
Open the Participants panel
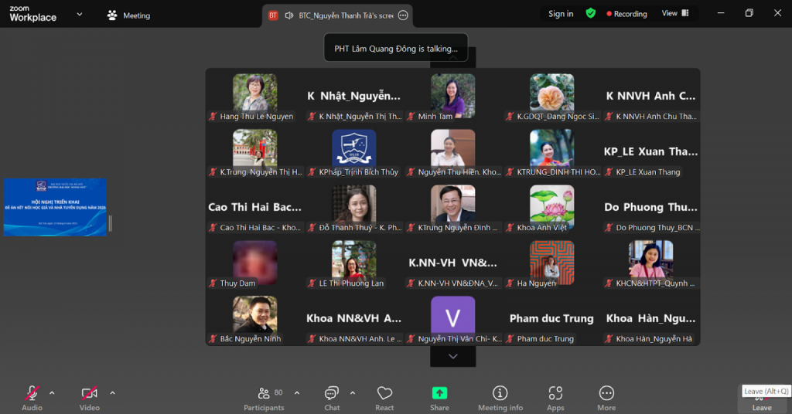pos(264,397)
